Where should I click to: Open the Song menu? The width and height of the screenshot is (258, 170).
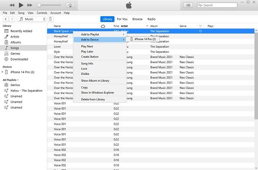coord(21,13)
